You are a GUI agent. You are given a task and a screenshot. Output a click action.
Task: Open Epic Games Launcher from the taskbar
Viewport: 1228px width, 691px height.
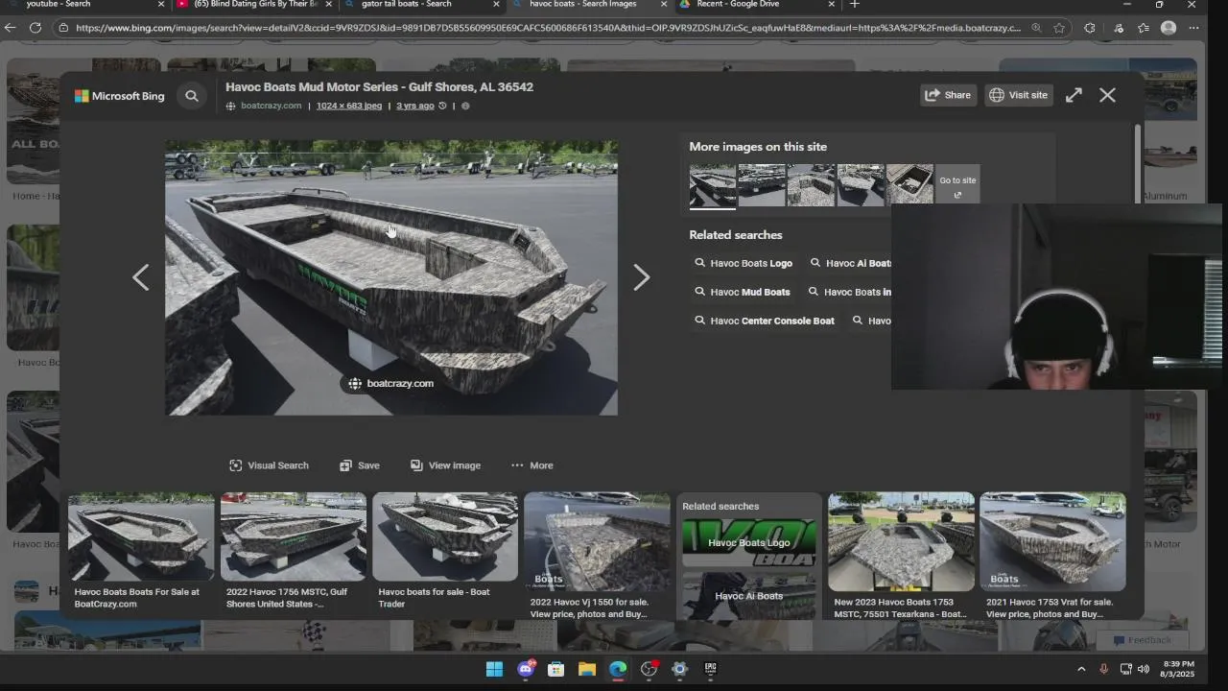[711, 669]
